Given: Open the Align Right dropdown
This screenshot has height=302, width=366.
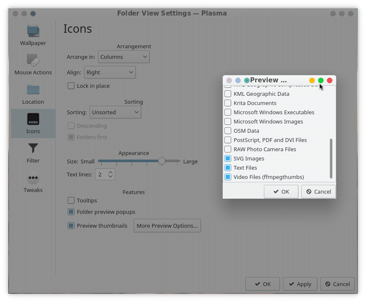Looking at the screenshot, I should [110, 72].
